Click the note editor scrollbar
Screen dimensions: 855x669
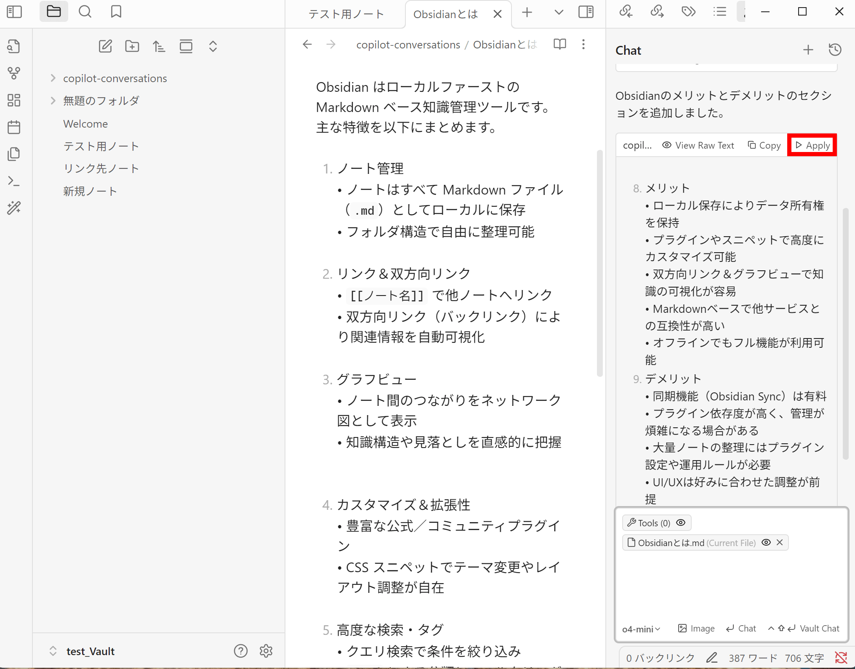(x=599, y=263)
